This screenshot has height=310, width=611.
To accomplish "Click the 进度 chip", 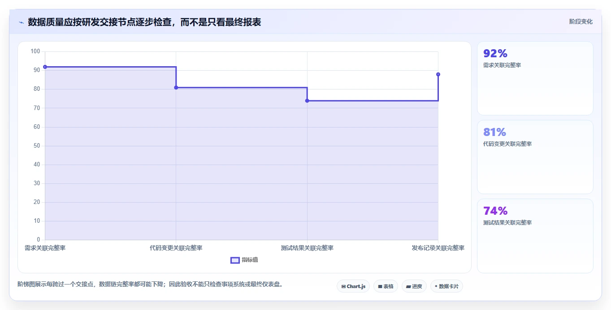I will point(414,286).
